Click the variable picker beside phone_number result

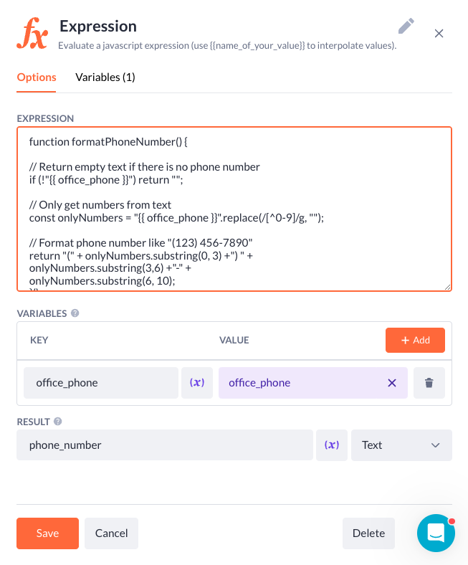pyautogui.click(x=332, y=445)
